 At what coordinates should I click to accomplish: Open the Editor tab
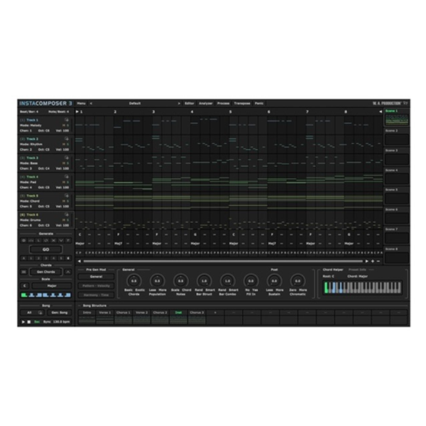[x=189, y=104]
